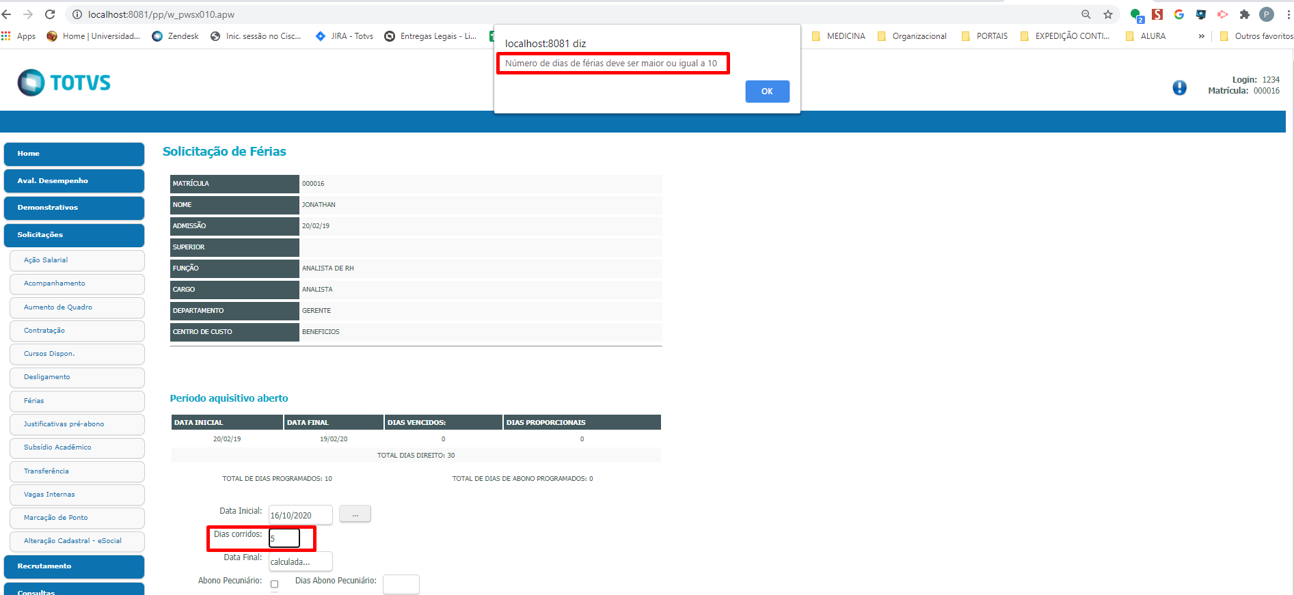Click the Google G extension icon
The width and height of the screenshot is (1294, 595).
(1179, 14)
